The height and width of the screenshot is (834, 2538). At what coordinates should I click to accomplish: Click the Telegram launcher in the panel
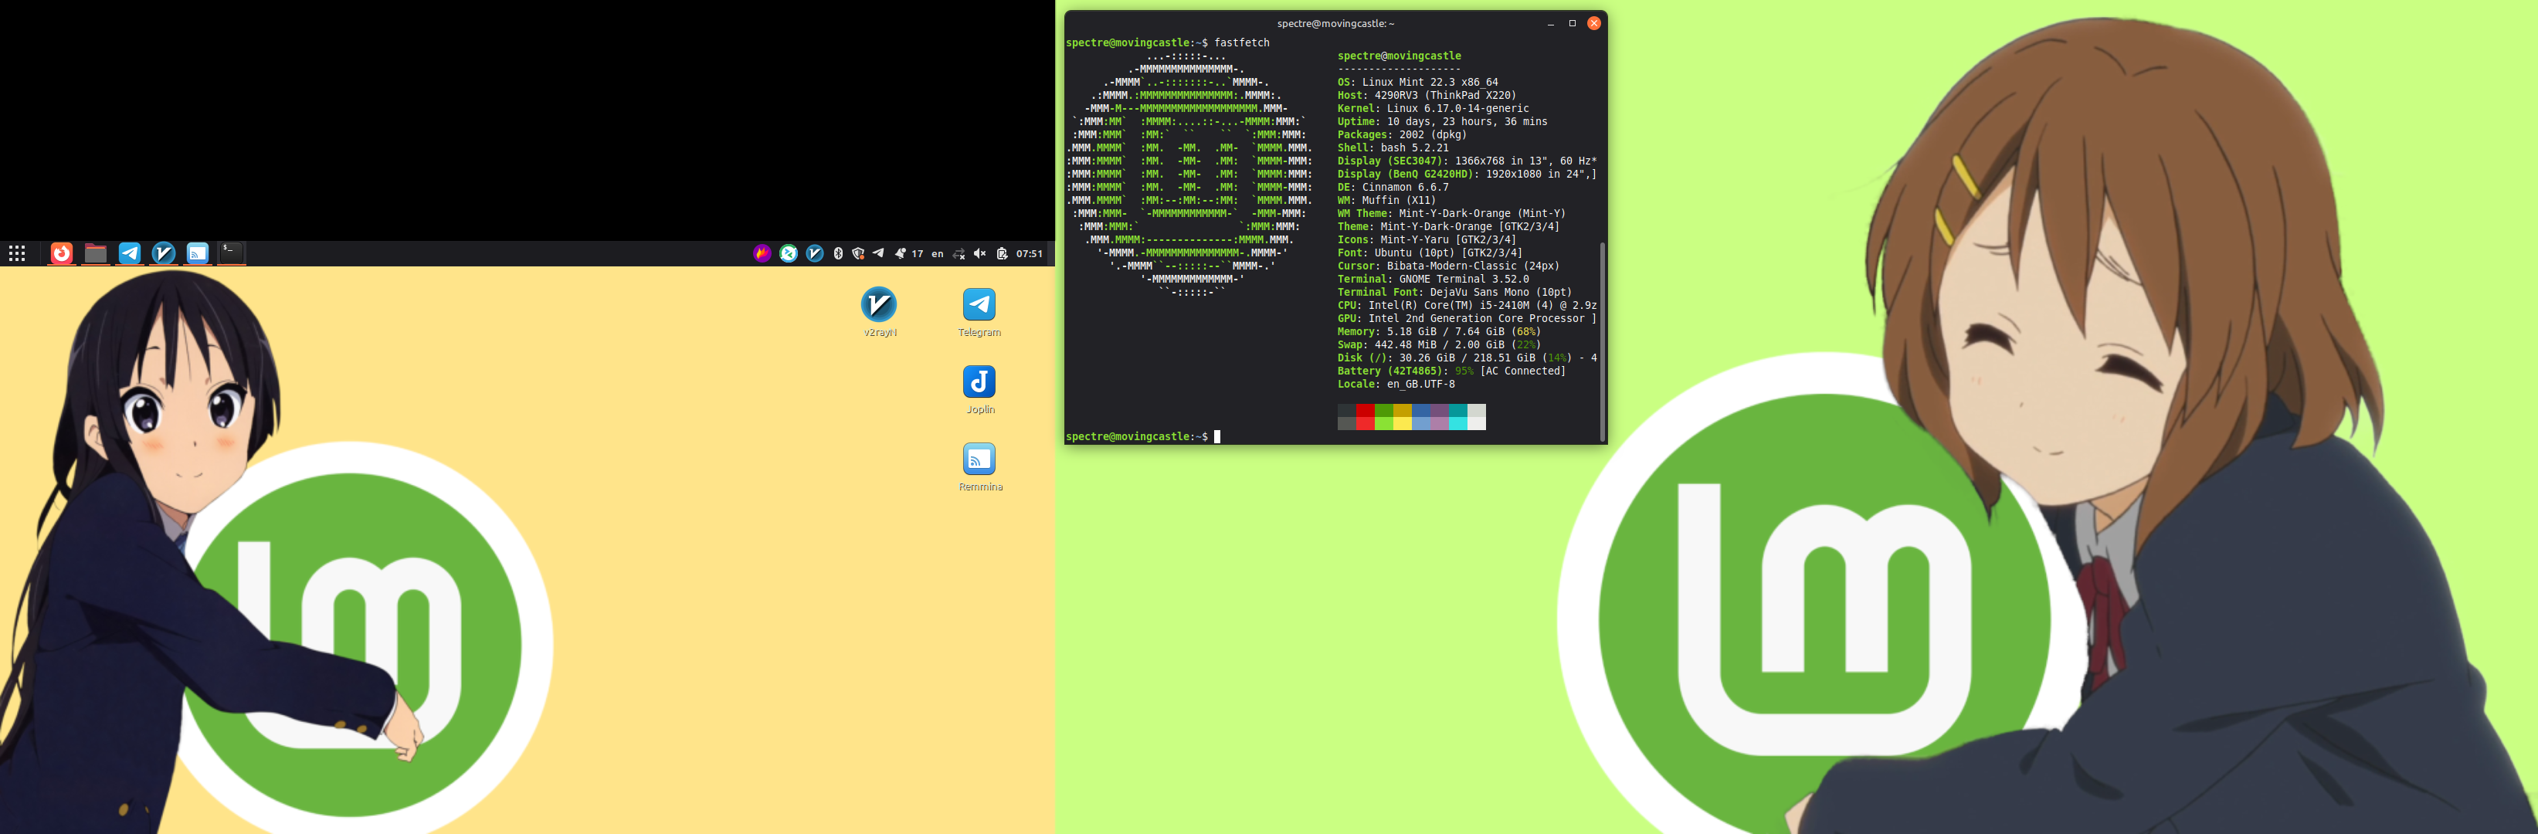click(130, 254)
